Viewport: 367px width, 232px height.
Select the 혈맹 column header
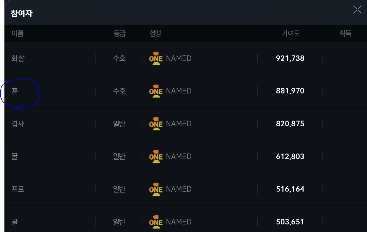[x=155, y=33]
